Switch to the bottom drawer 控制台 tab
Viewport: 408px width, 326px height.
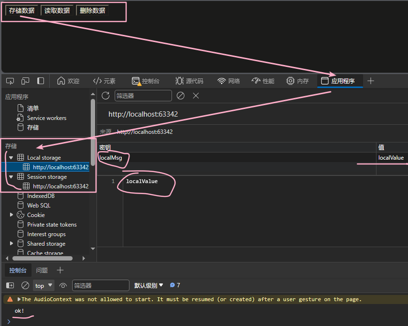click(18, 270)
